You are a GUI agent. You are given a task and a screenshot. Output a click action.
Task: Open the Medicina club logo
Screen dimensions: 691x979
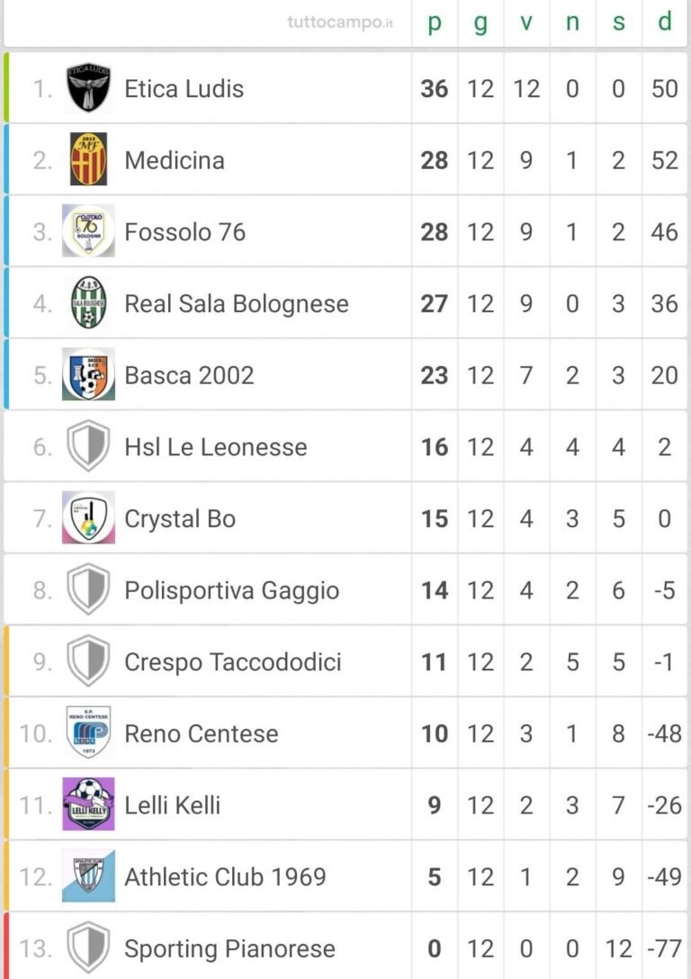(x=88, y=159)
